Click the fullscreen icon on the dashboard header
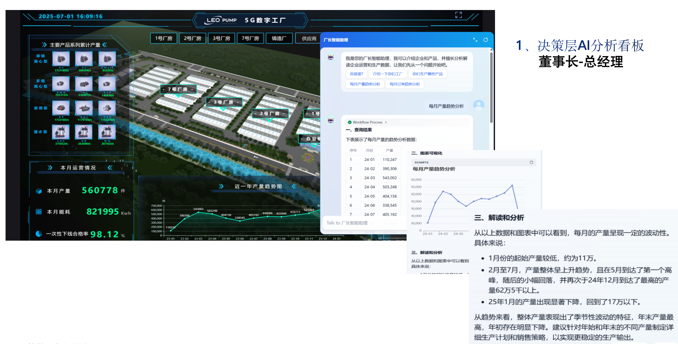Viewport: 678px width, 344px height. coord(458,15)
